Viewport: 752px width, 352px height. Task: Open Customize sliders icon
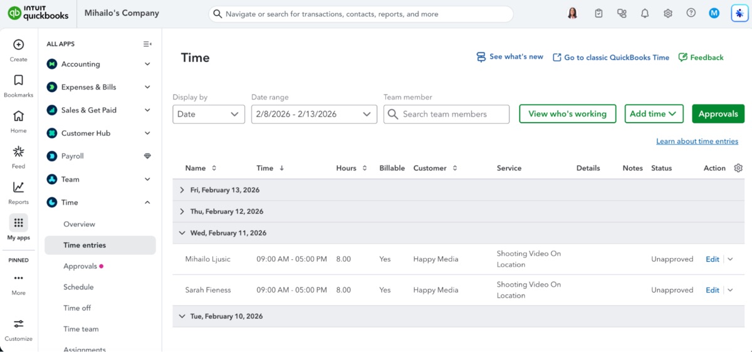[18, 324]
